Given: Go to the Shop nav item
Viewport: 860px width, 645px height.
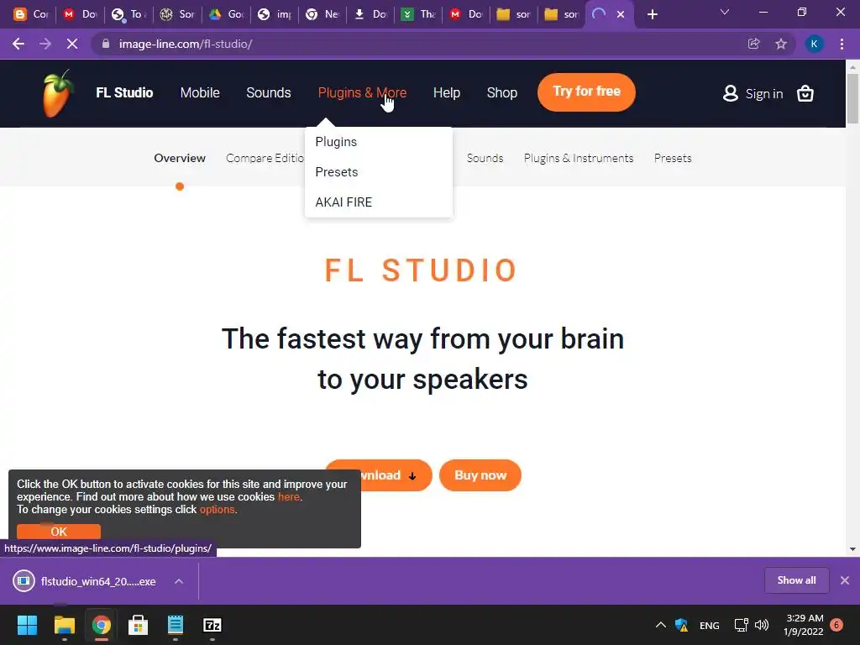Looking at the screenshot, I should pos(502,92).
